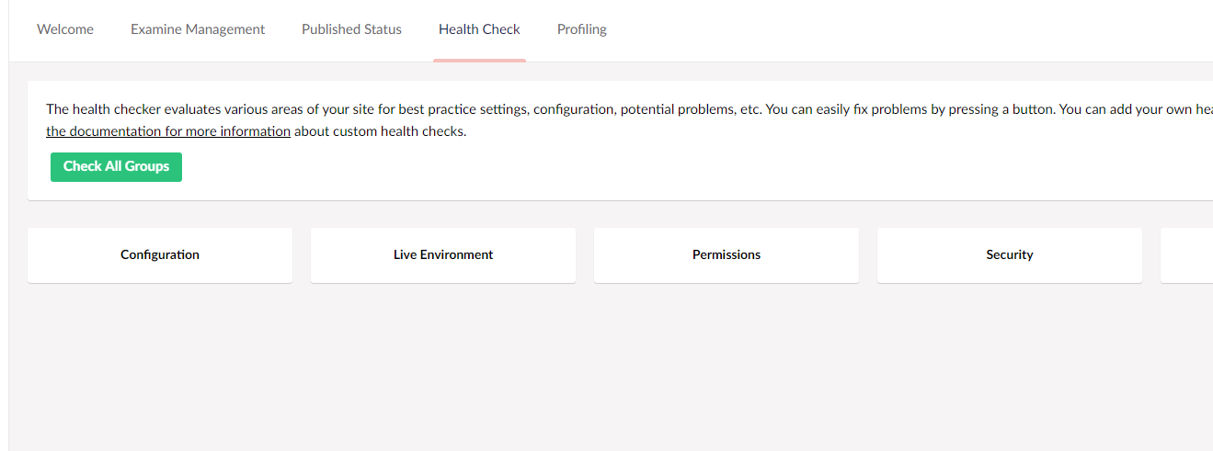This screenshot has width=1213, height=451.
Task: Open the Configuration health check group
Action: [x=160, y=255]
